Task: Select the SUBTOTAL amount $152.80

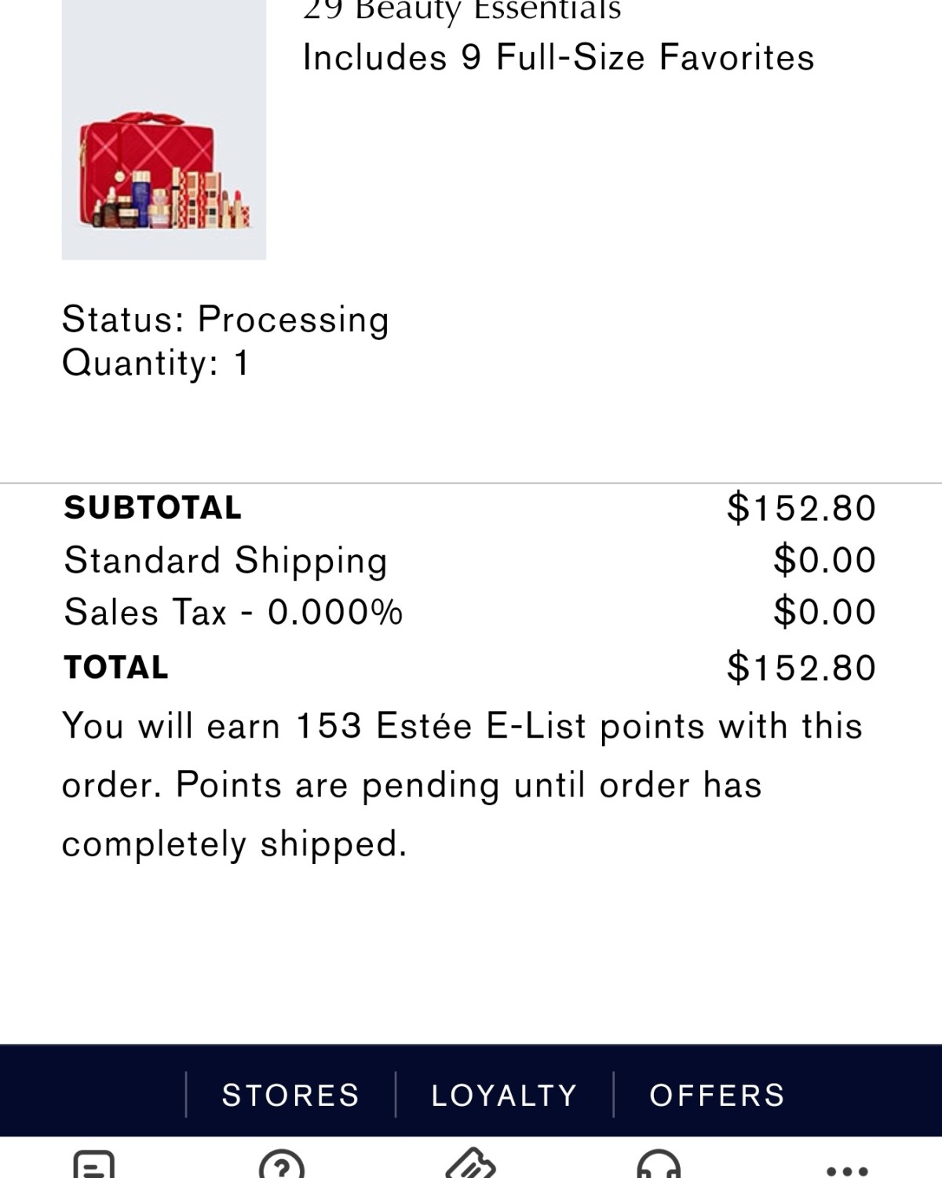Action: pos(801,508)
